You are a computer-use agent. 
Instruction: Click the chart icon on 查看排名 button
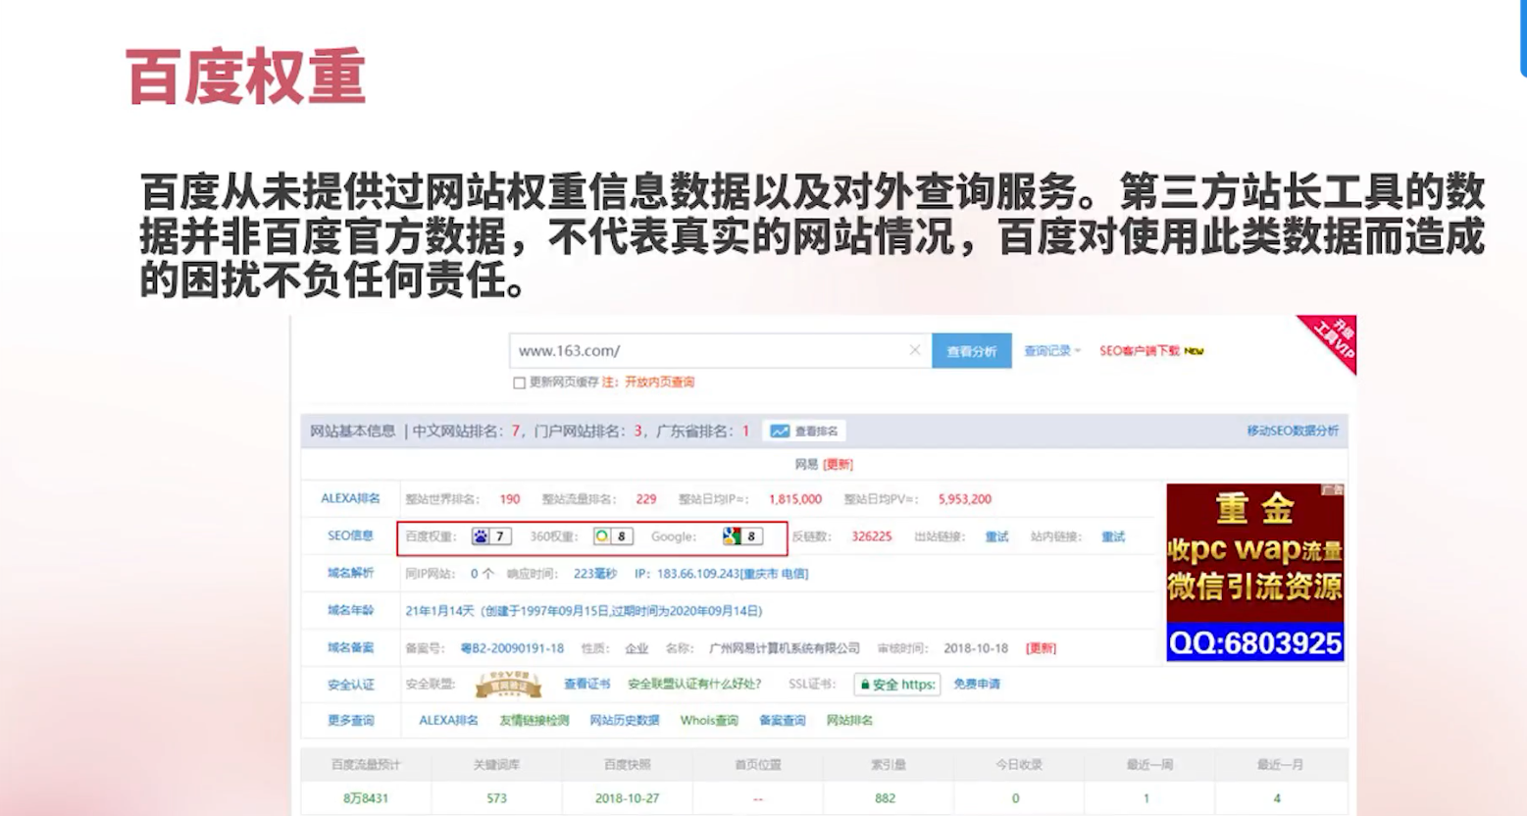(780, 430)
